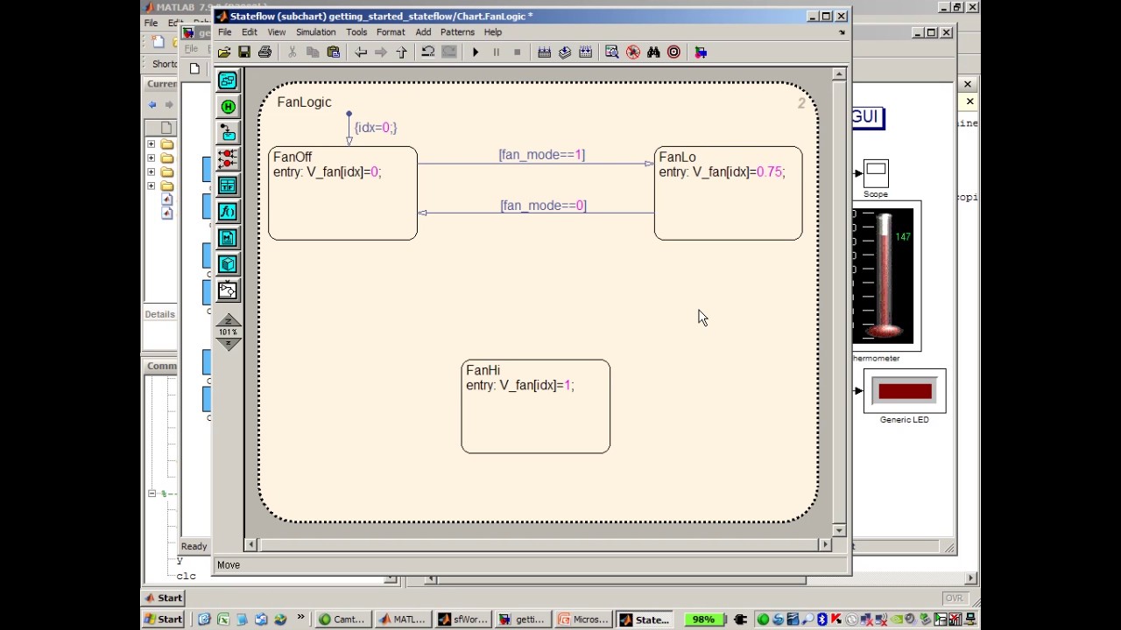This screenshot has width=1121, height=630.
Task: Start simulation with the play button
Action: [x=476, y=52]
